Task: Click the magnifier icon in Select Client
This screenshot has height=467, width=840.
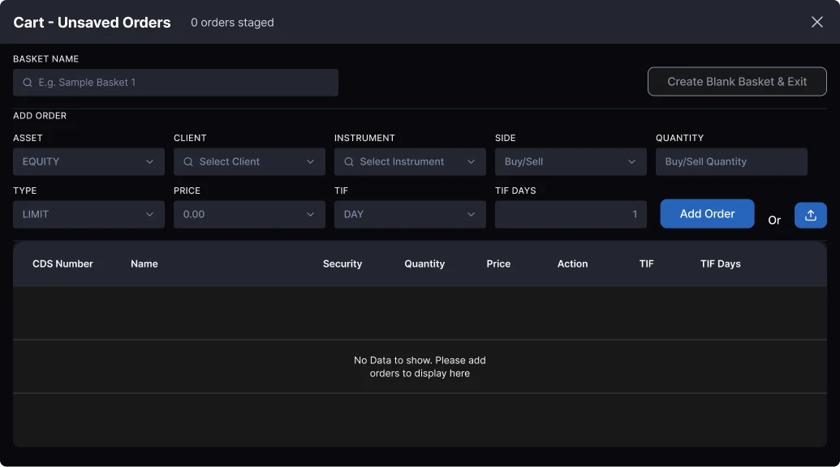Action: [188, 161]
